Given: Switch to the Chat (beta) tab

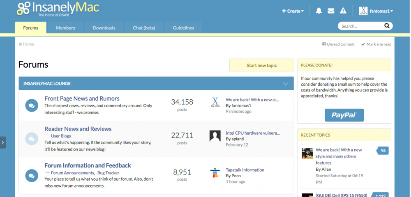Looking at the screenshot, I should coord(144,28).
